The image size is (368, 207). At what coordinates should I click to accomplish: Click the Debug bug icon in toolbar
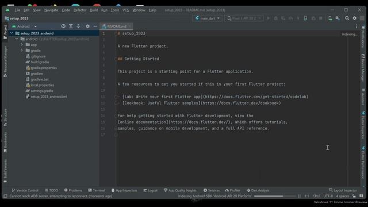[276, 18]
